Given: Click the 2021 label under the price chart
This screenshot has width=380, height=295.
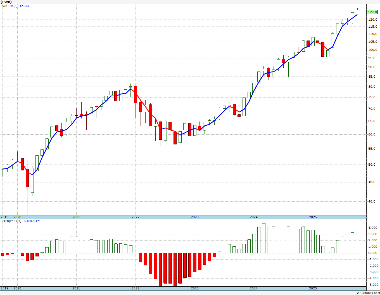Looking at the screenshot, I should 76,217.
